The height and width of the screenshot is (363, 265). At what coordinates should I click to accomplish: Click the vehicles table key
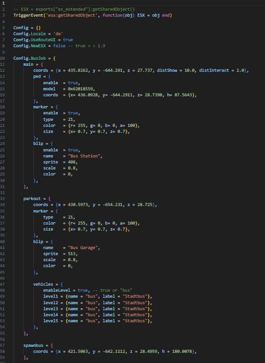click(x=43, y=284)
